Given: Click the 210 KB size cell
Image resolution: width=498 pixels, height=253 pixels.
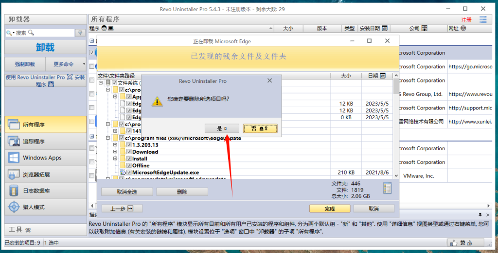Looking at the screenshot, I should point(346,173).
